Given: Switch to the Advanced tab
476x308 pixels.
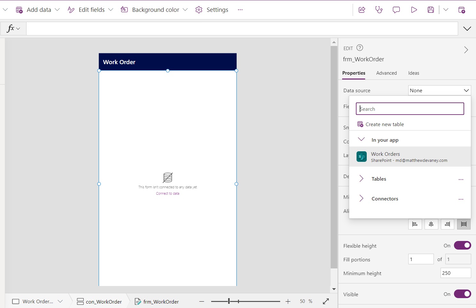Looking at the screenshot, I should coord(386,73).
